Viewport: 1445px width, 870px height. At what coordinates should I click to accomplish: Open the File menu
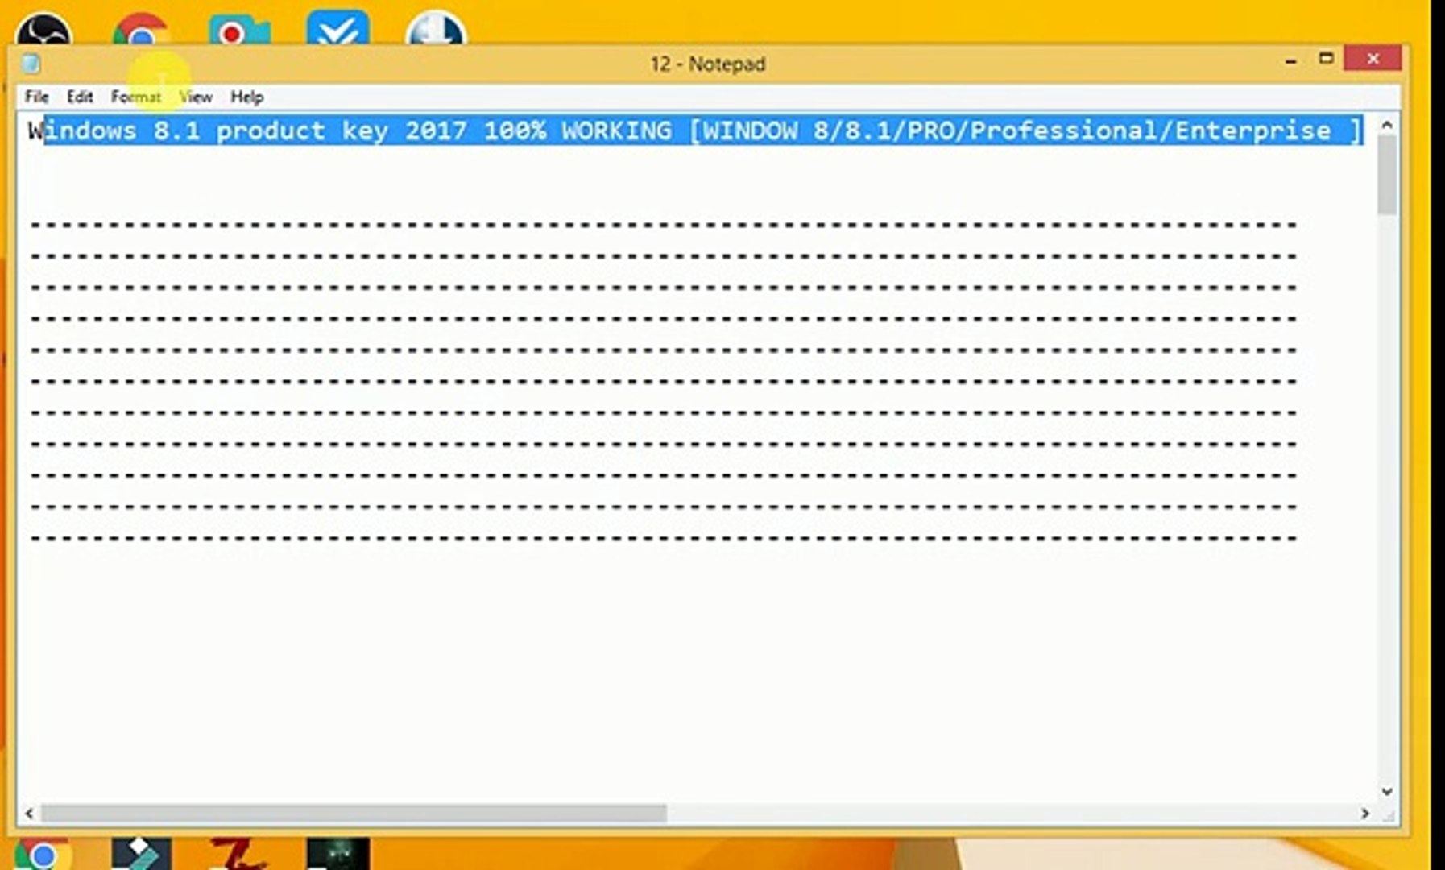pos(36,97)
